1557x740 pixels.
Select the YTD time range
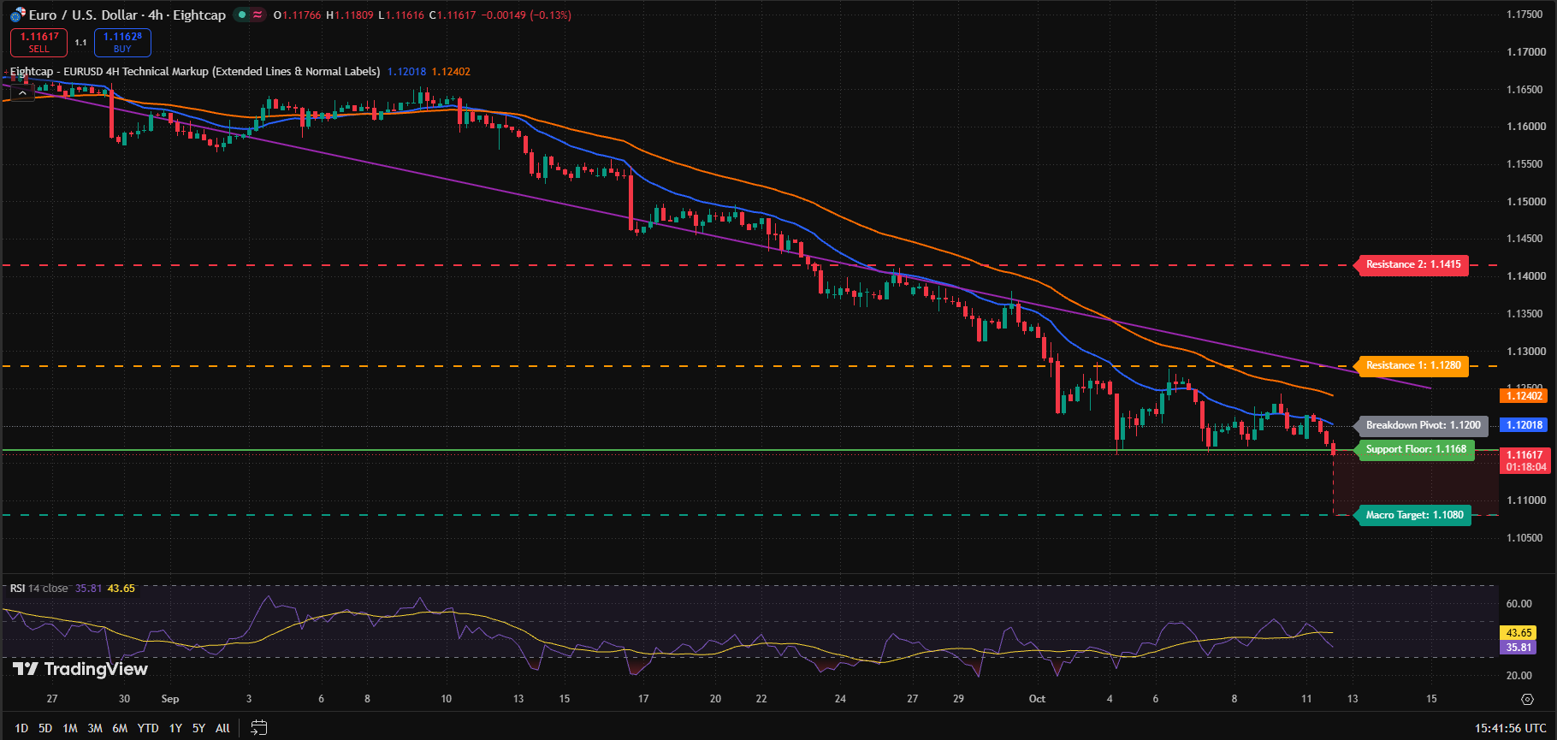pos(148,728)
